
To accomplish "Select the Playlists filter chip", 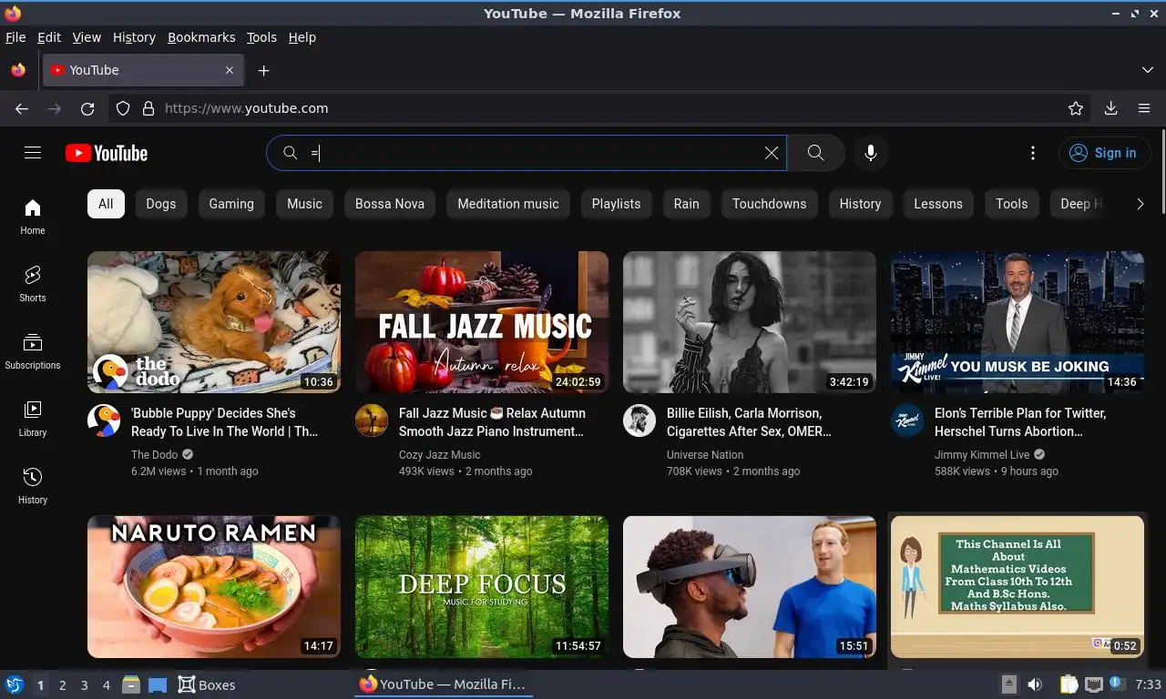I will pyautogui.click(x=617, y=204).
